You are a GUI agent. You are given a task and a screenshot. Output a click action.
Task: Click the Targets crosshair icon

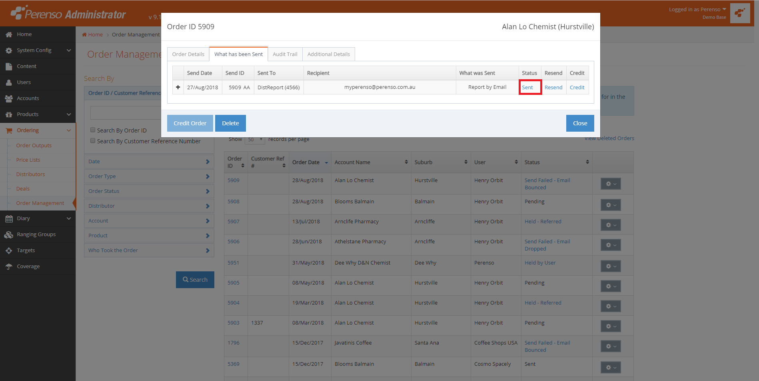point(9,251)
